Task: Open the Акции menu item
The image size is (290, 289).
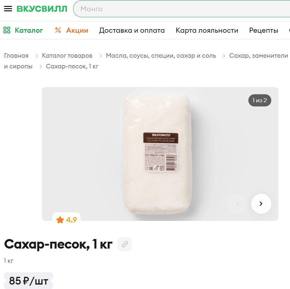Action: click(77, 30)
